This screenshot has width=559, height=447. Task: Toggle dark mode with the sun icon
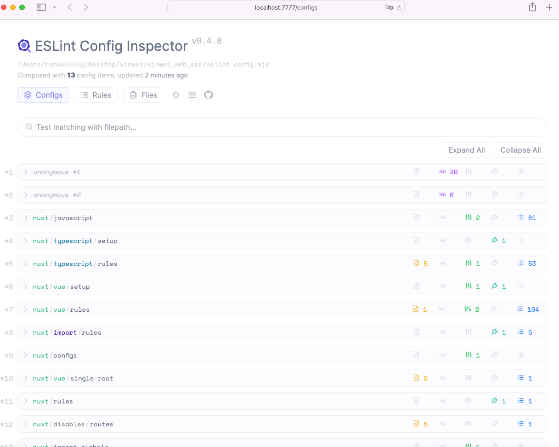(176, 95)
